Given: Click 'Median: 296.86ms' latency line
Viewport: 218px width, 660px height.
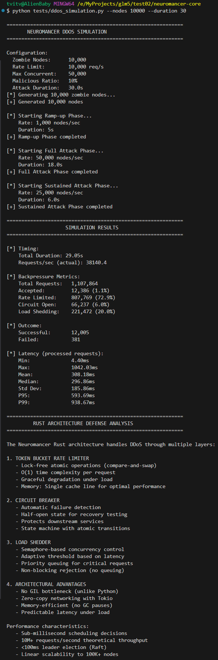Looking at the screenshot, I should point(57,382).
